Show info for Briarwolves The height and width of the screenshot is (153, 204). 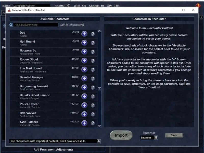(93, 114)
